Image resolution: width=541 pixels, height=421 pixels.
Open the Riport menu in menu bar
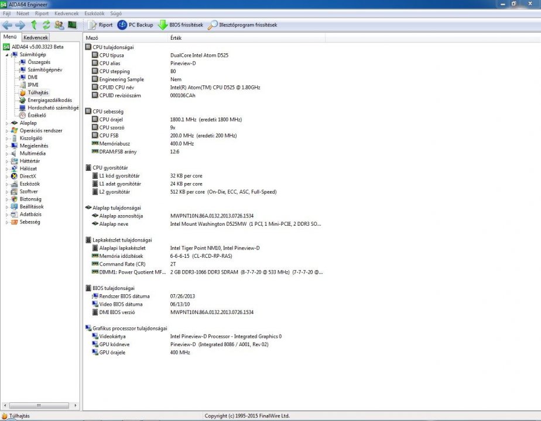coord(42,13)
